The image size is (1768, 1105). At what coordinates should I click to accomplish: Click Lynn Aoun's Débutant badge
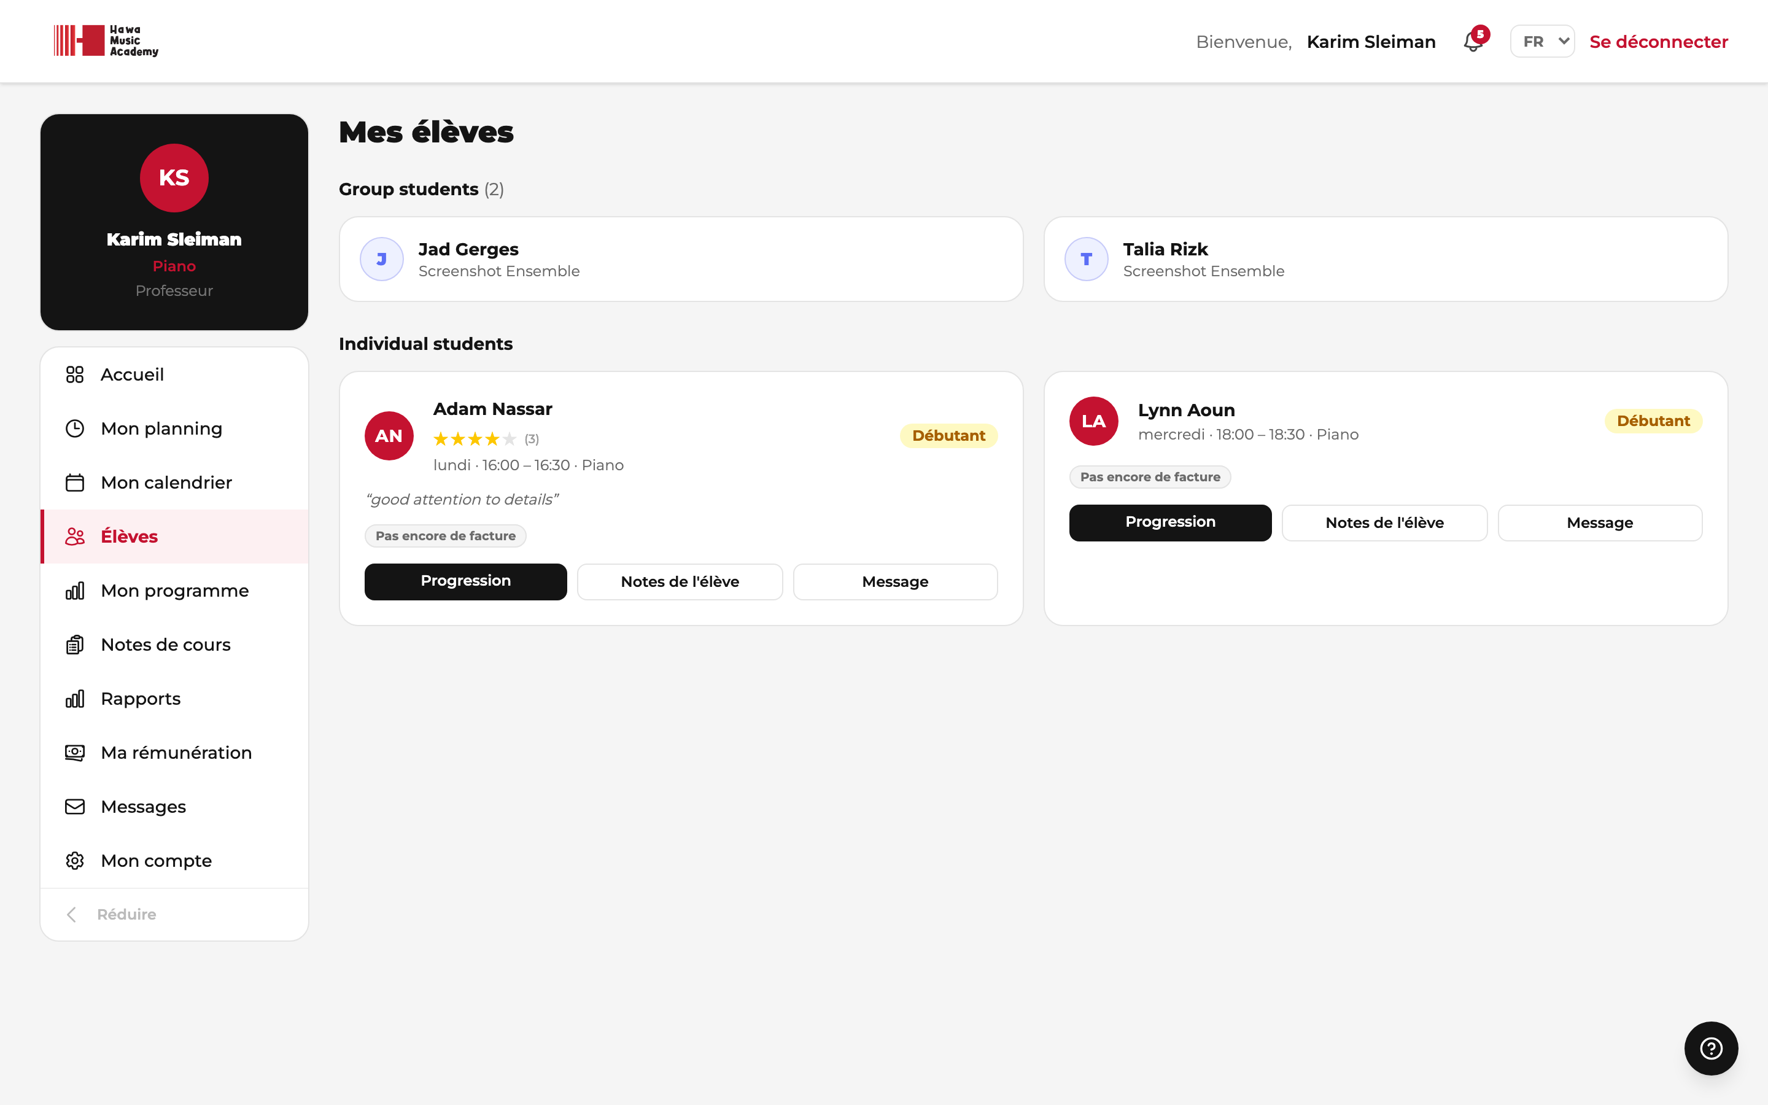coord(1653,421)
